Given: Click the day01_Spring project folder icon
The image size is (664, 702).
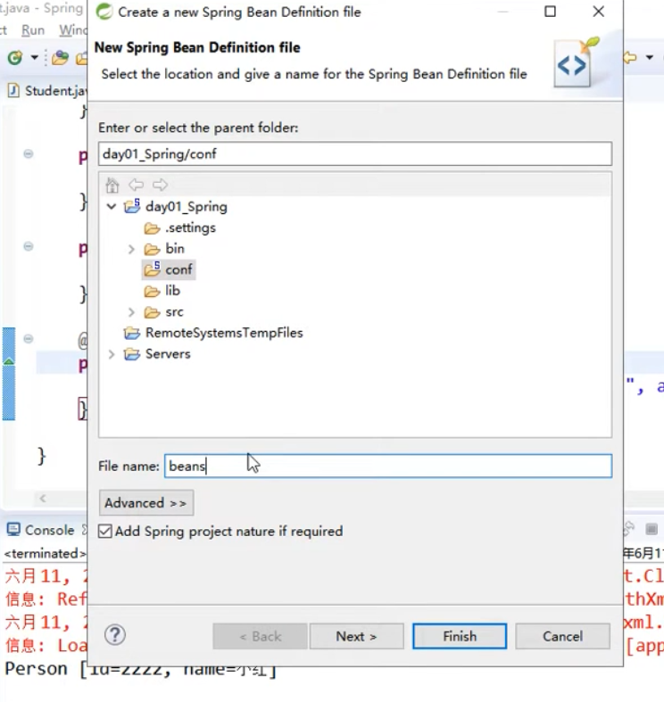Looking at the screenshot, I should click(132, 206).
